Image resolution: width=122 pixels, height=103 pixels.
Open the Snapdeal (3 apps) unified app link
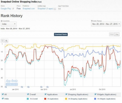click(45, 9)
